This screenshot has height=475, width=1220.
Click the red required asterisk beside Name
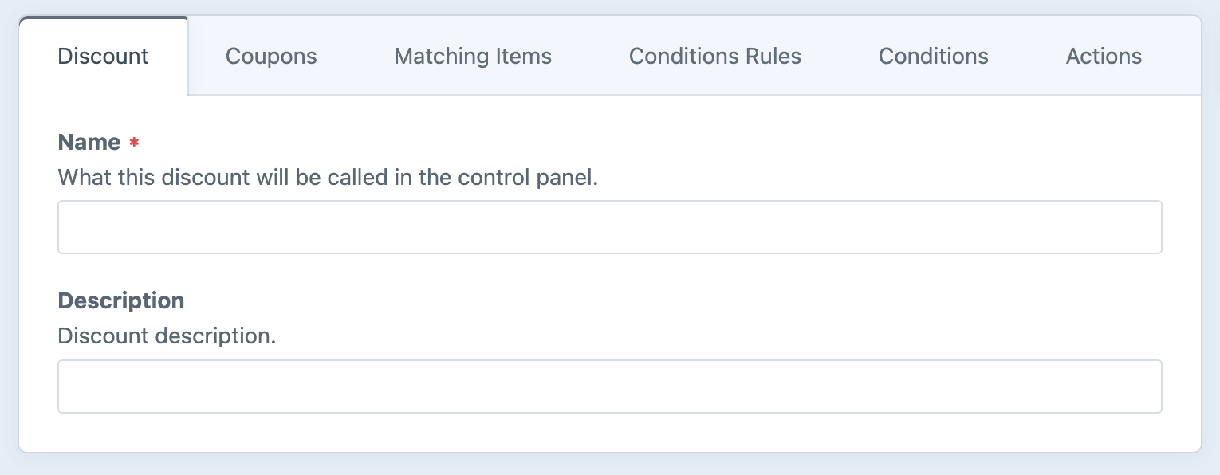[x=135, y=143]
